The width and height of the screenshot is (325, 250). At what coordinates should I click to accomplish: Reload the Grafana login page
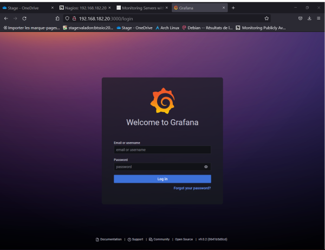pos(24,18)
